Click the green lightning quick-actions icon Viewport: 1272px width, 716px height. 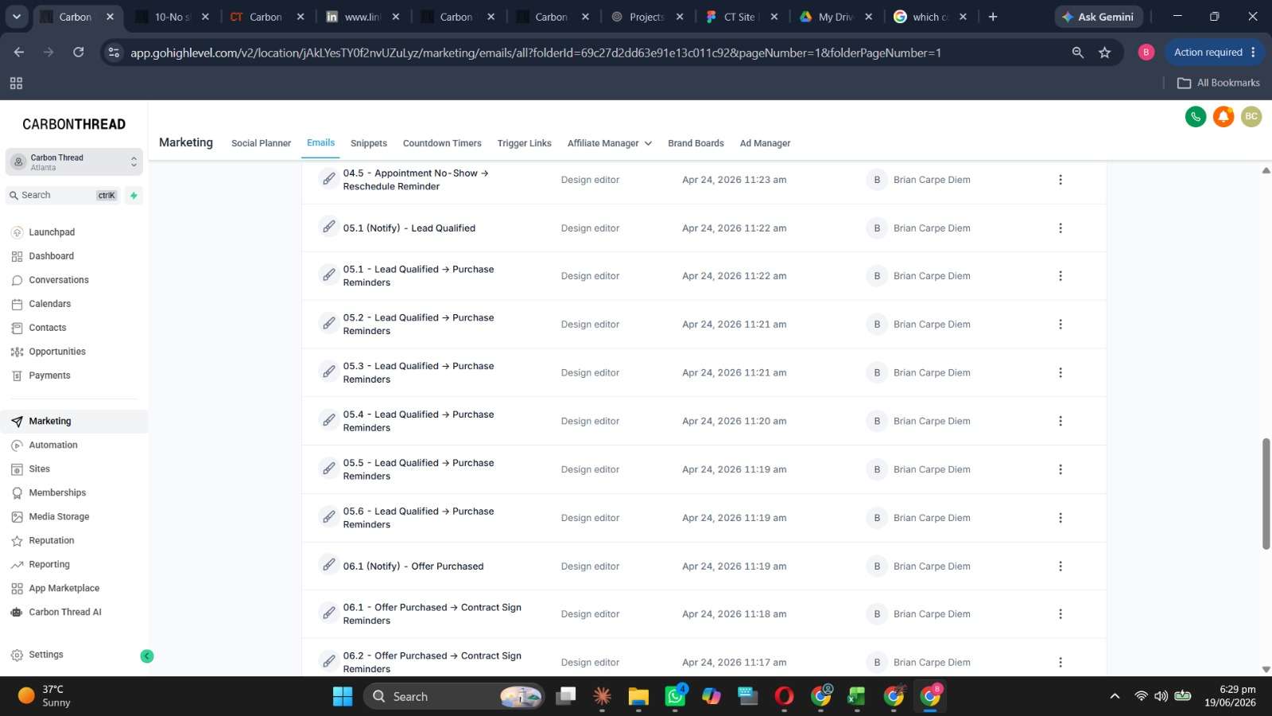pyautogui.click(x=134, y=195)
